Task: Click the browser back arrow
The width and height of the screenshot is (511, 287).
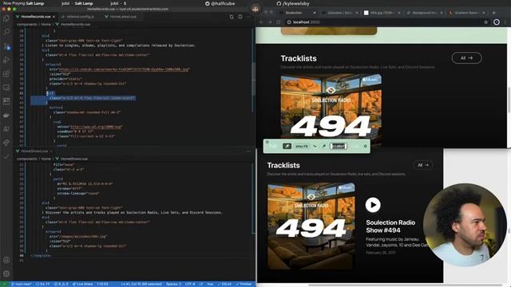Action: (x=261, y=22)
